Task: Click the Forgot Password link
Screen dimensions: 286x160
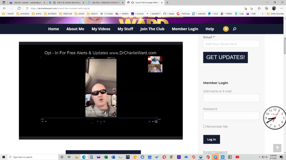Action: pos(215,152)
